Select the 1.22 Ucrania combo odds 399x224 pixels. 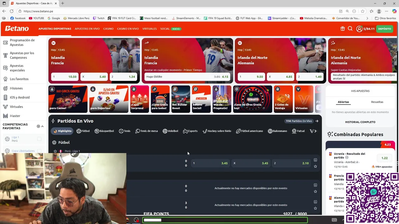(x=384, y=158)
